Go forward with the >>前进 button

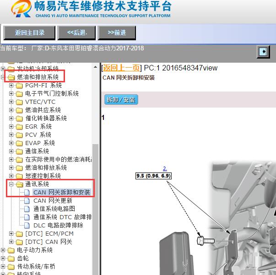[x=117, y=33]
